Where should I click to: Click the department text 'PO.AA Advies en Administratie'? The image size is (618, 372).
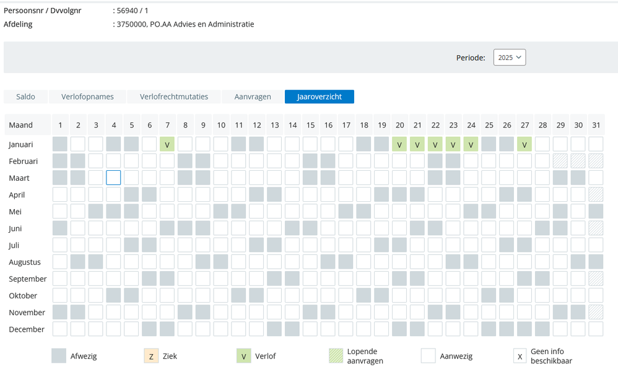tap(202, 24)
